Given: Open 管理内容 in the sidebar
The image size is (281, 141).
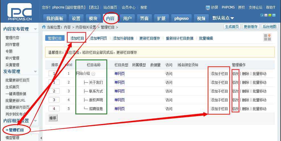Looking at the screenshot, I should pos(12,38).
